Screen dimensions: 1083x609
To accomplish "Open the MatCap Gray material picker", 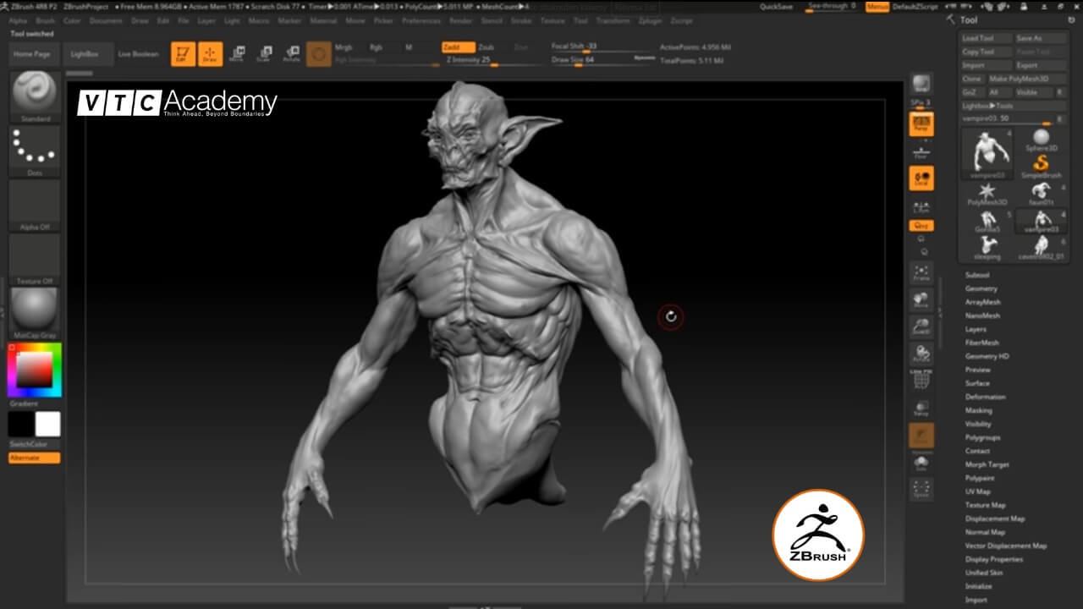I will 35,310.
